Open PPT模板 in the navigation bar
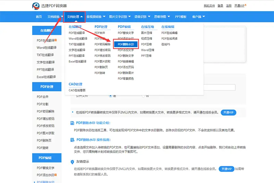274x183 pixels. tap(181, 16)
